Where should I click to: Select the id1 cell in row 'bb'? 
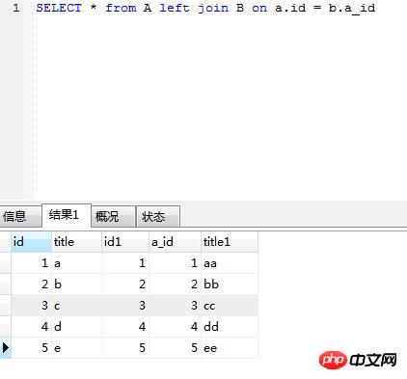point(125,284)
